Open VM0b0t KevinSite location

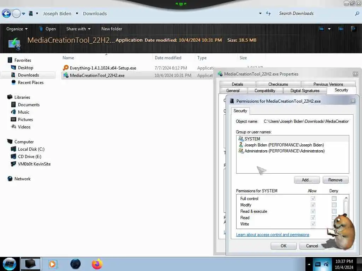pos(34,164)
